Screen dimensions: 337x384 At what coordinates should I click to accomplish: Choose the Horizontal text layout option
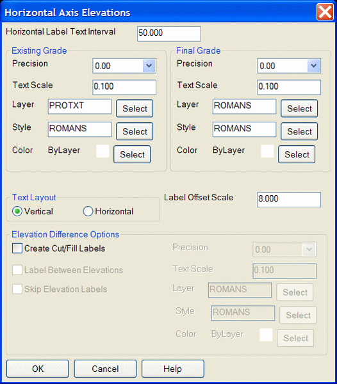[88, 211]
